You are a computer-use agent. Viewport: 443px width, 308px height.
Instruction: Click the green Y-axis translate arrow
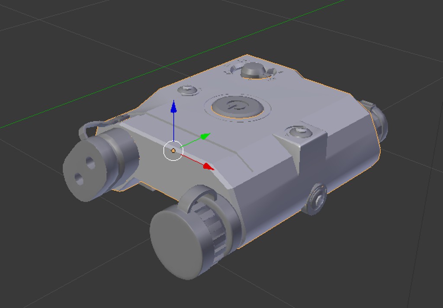pyautogui.click(x=203, y=137)
